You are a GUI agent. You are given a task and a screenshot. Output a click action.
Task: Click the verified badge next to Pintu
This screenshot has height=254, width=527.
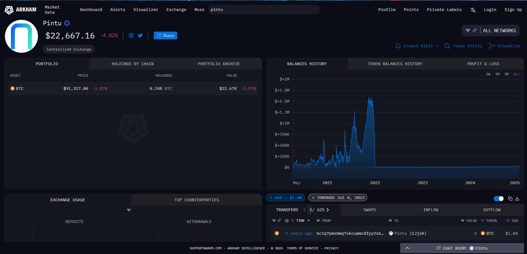[67, 23]
